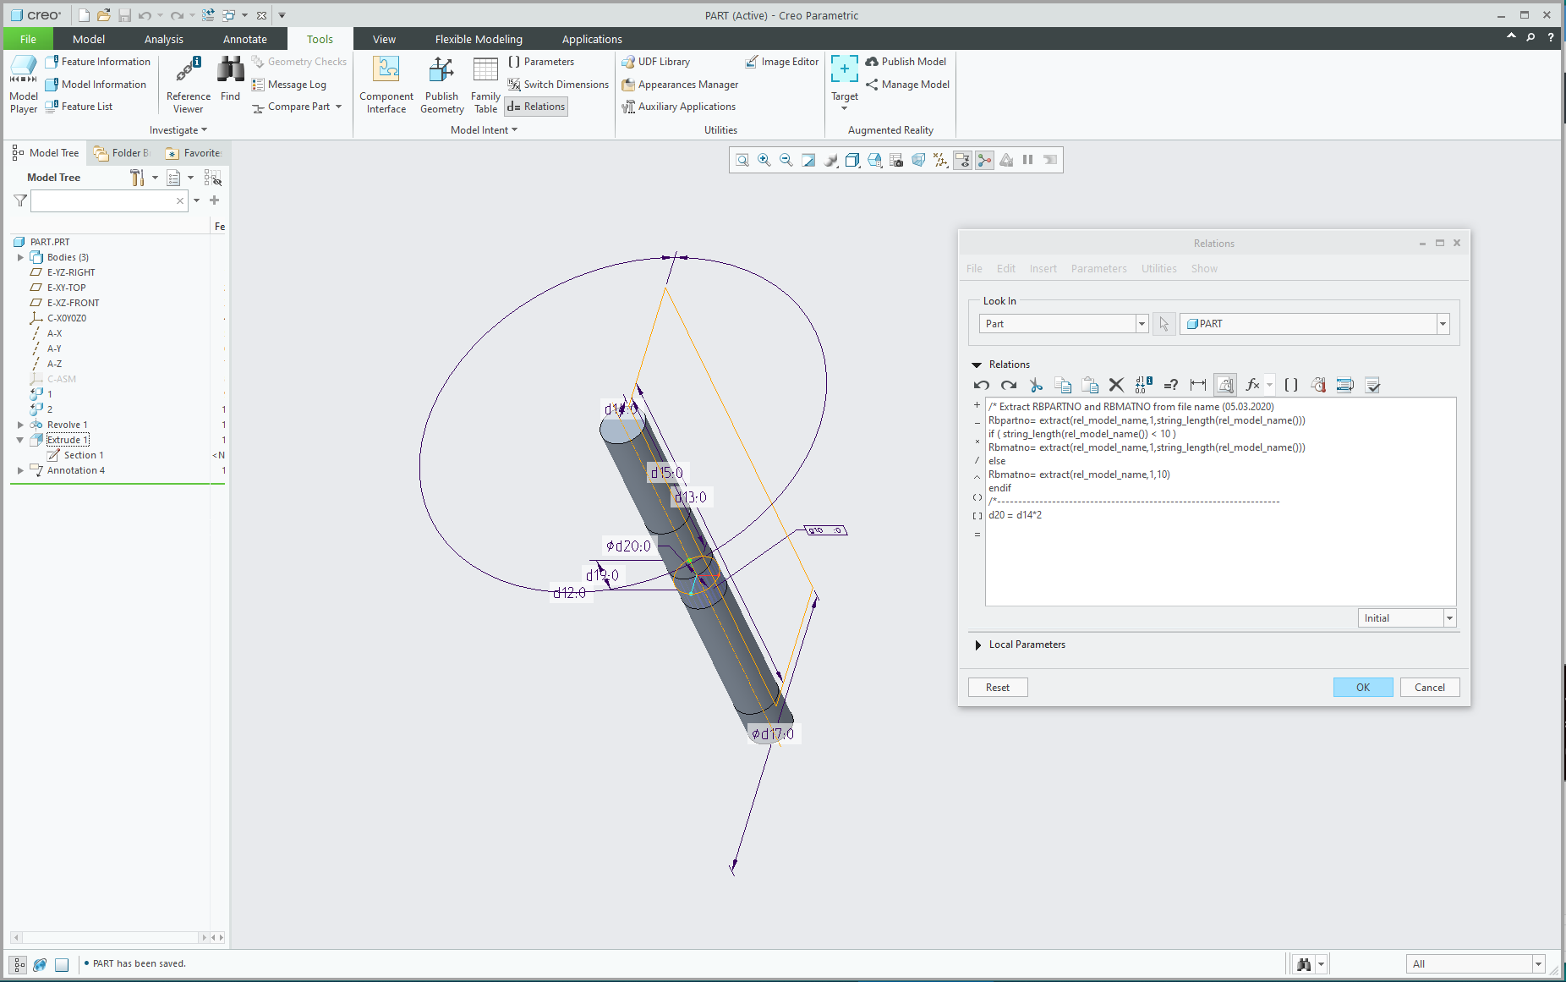Click the Component Interface icon

coord(386,85)
